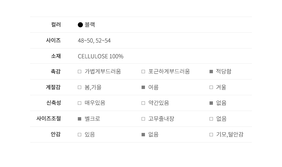Click the size value 48~50, 52~54
Image resolution: width=282 pixels, height=167 pixels.
pyautogui.click(x=94, y=41)
